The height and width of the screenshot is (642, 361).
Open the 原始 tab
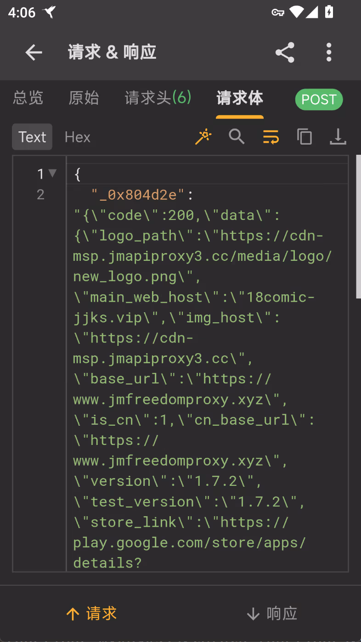[x=84, y=98]
